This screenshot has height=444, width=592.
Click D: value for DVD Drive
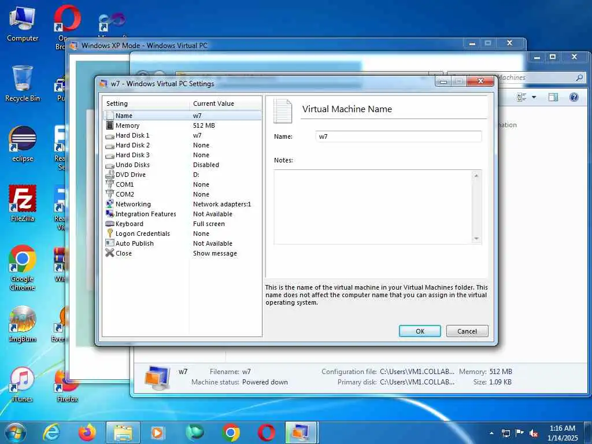[x=196, y=175]
